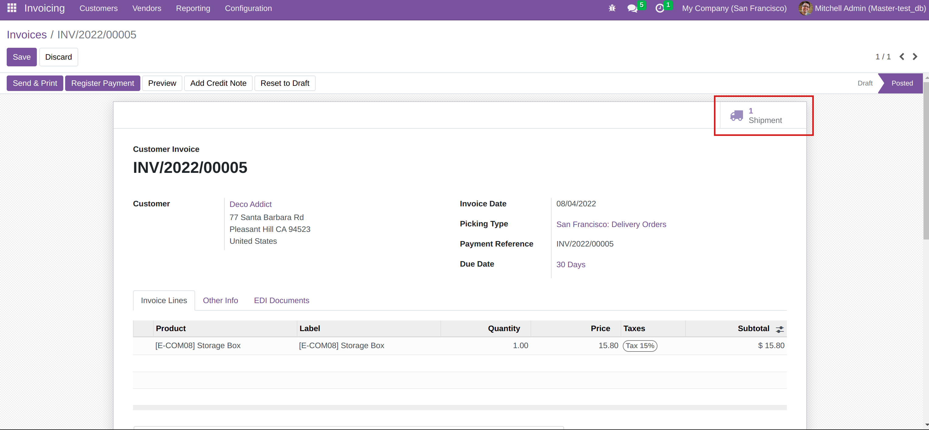Open the conversations chat icon
The width and height of the screenshot is (929, 430).
632,8
